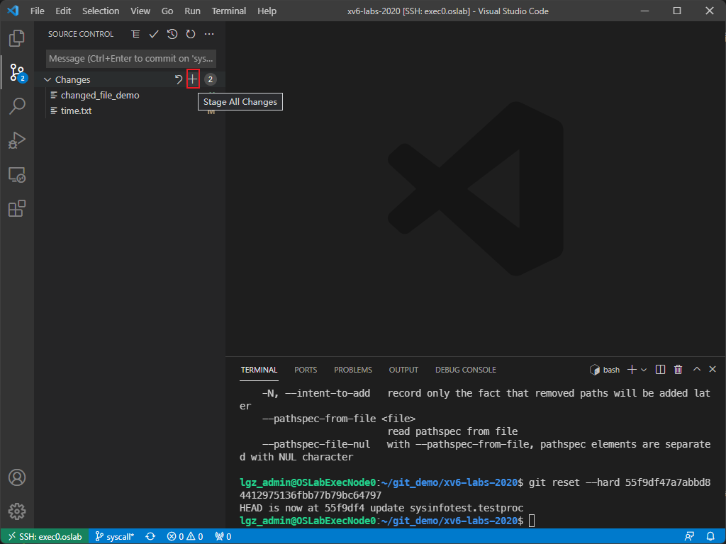The image size is (726, 544).
Task: Maximize the terminal panel size
Action: (697, 370)
